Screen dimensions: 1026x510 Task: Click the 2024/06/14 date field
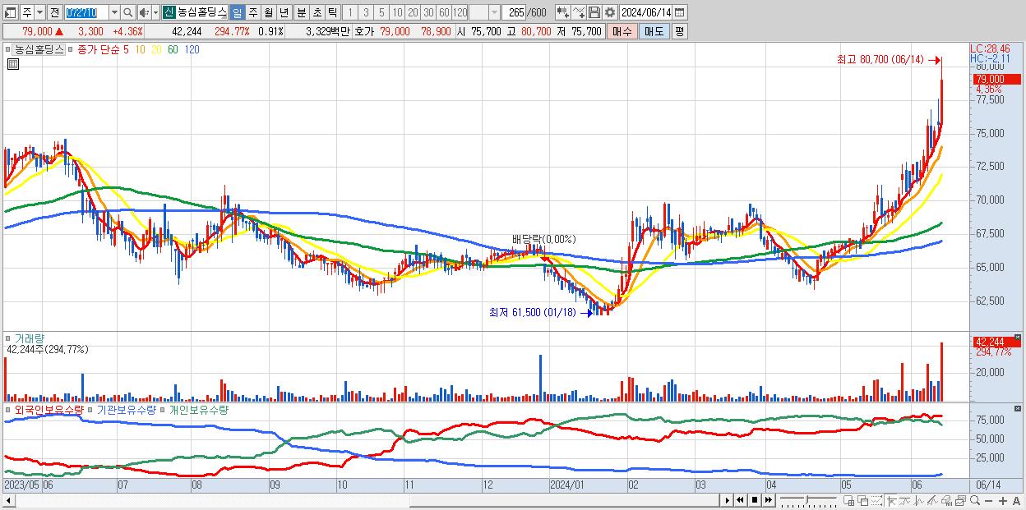pos(645,13)
